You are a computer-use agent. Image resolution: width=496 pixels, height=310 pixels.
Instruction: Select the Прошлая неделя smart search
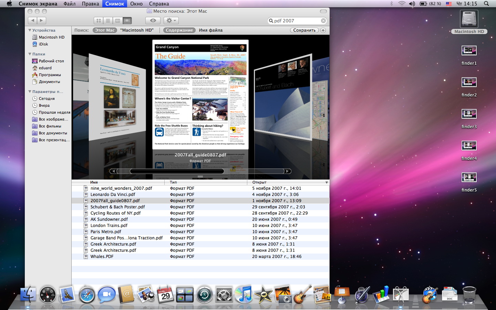coord(51,112)
